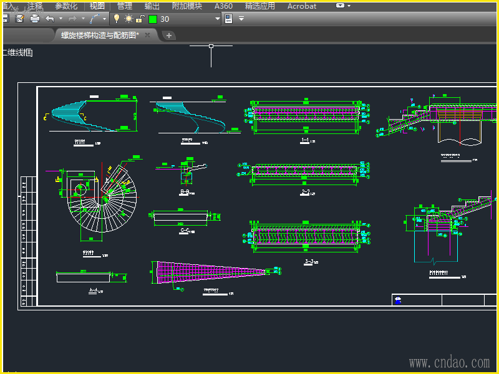Toggle layer 30 freeze sun icon
This screenshot has width=499, height=374.
point(128,19)
